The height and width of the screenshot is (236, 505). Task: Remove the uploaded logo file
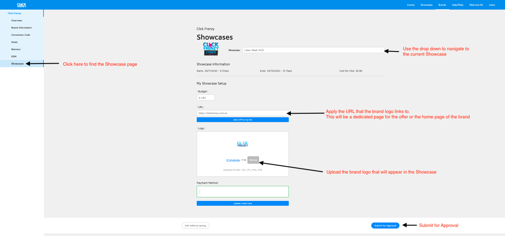[253, 160]
